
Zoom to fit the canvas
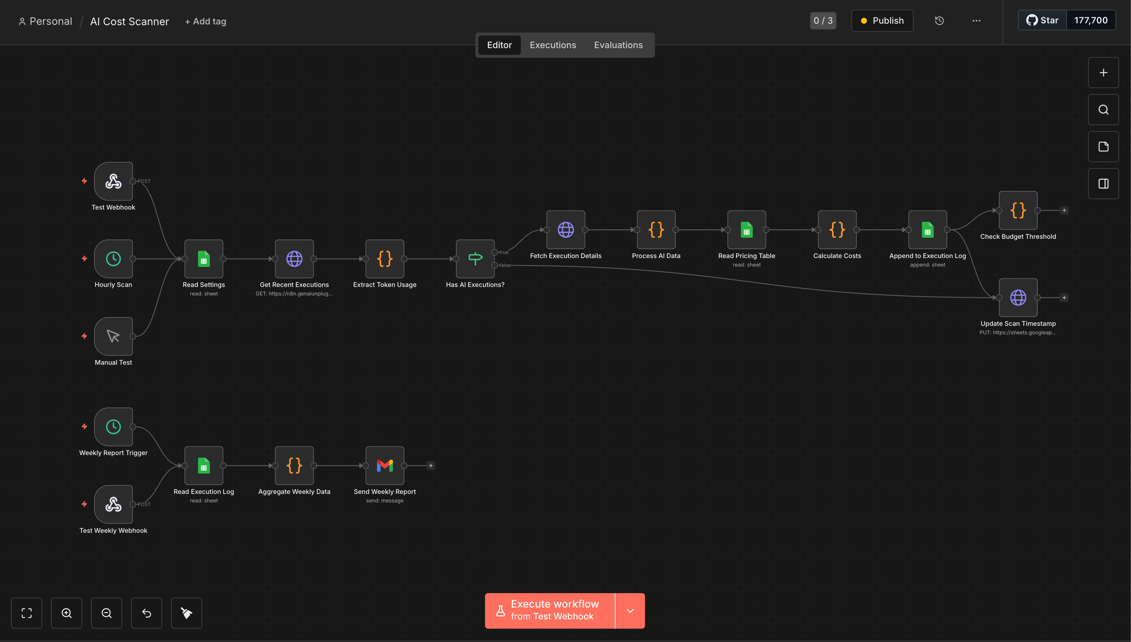click(26, 613)
